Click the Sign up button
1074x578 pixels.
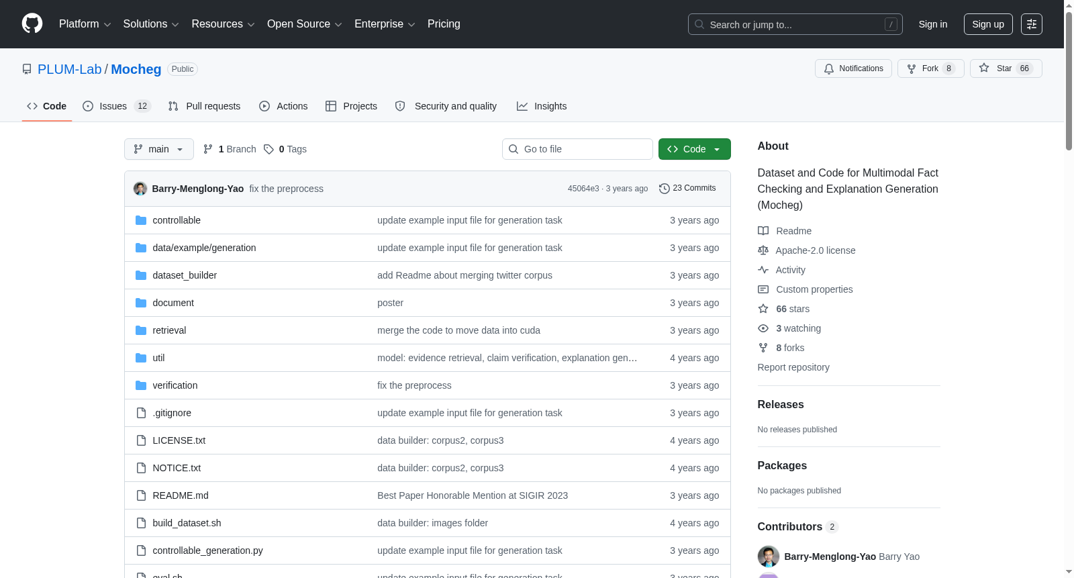988,24
